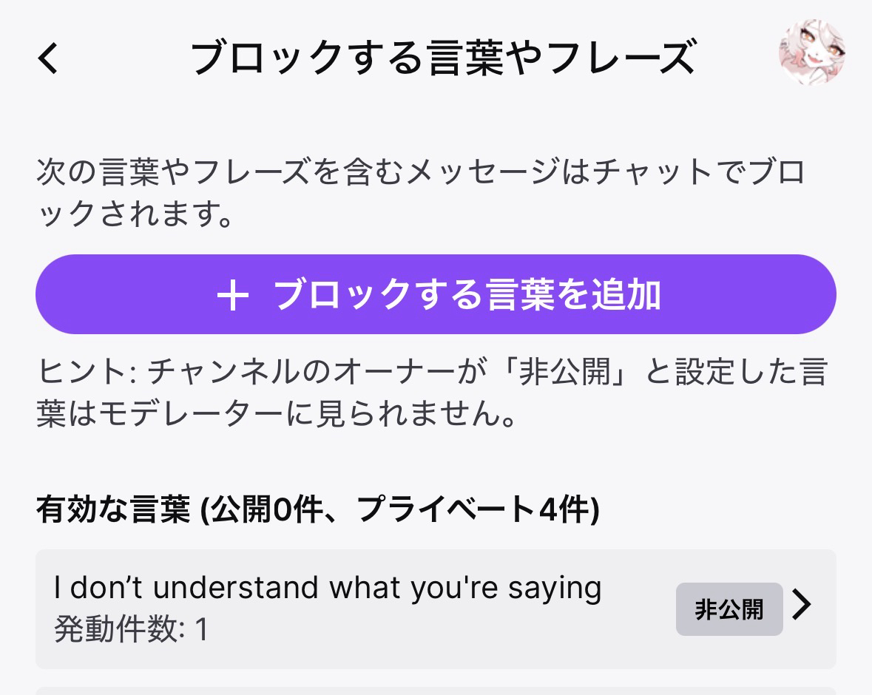This screenshot has height=695, width=872.
Task: Open the profile avatar picture
Action: (811, 52)
